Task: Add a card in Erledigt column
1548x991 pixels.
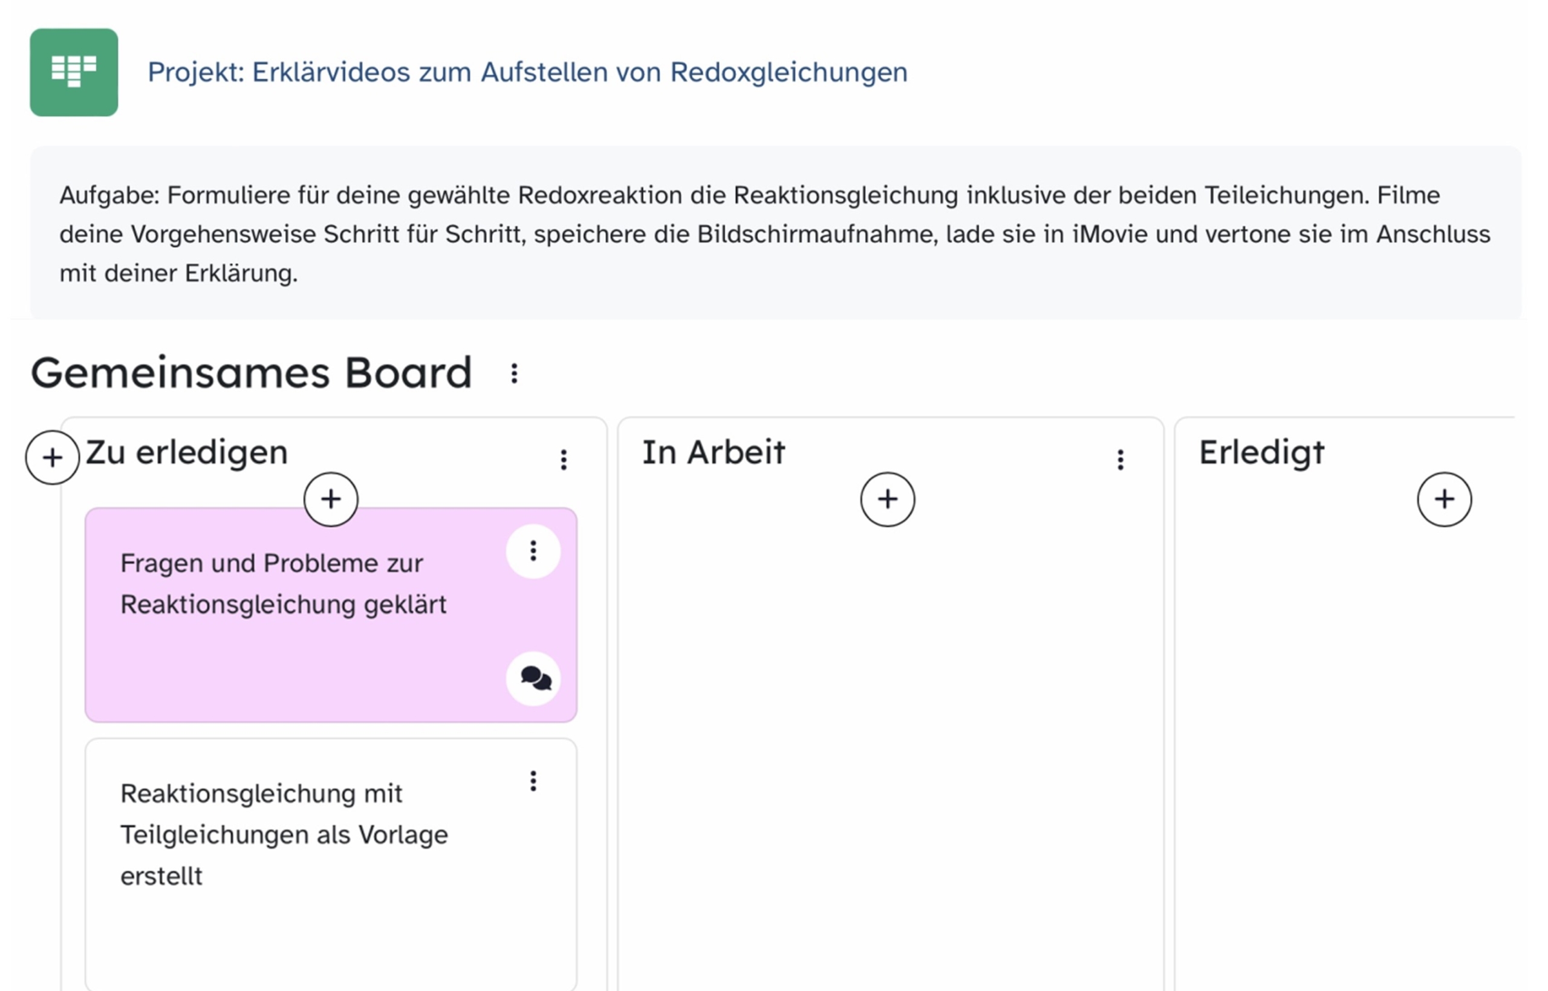Action: pyautogui.click(x=1444, y=499)
